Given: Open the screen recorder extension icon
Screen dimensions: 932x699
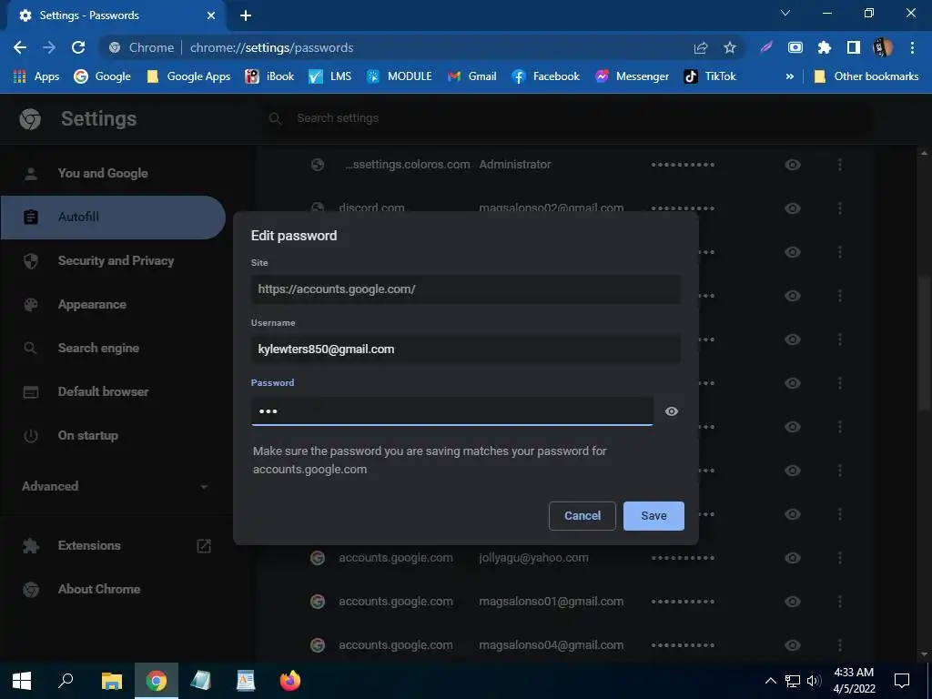Looking at the screenshot, I should pyautogui.click(x=795, y=47).
